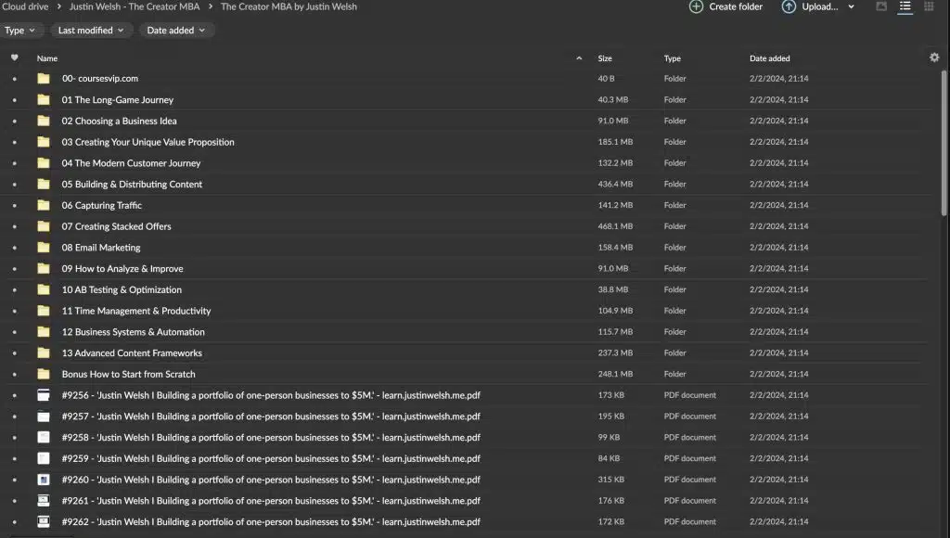The width and height of the screenshot is (950, 538).
Task: Click favourite dot for 02 Choosing a Business Idea
Action: [x=15, y=122]
